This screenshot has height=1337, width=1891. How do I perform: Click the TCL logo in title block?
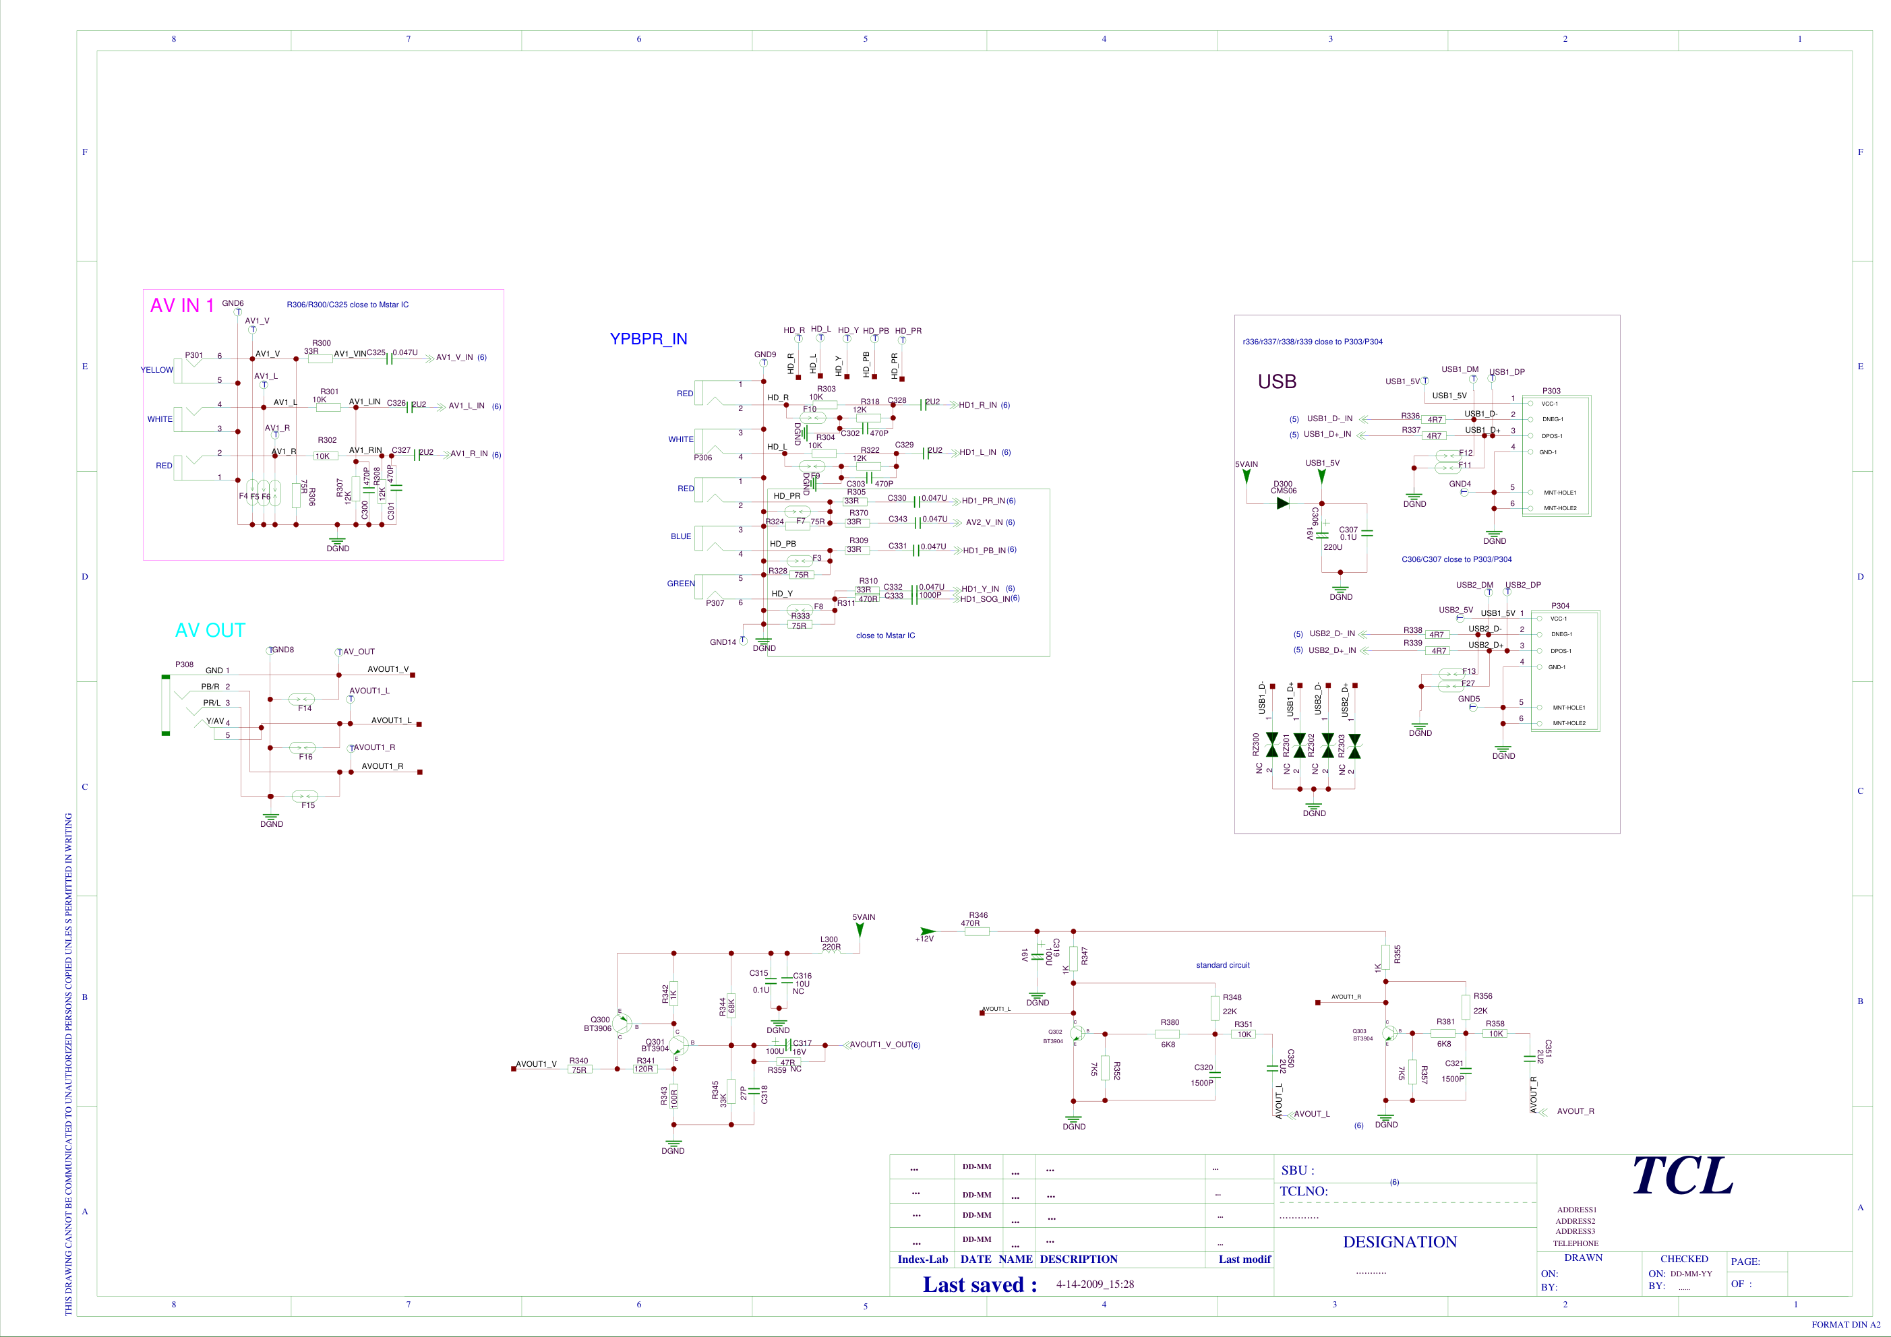pyautogui.click(x=1682, y=1175)
